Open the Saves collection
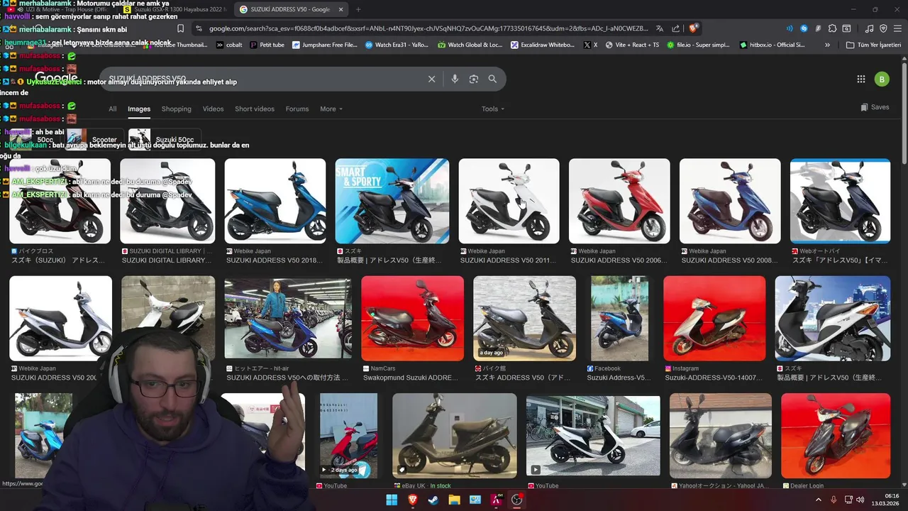 pos(875,107)
